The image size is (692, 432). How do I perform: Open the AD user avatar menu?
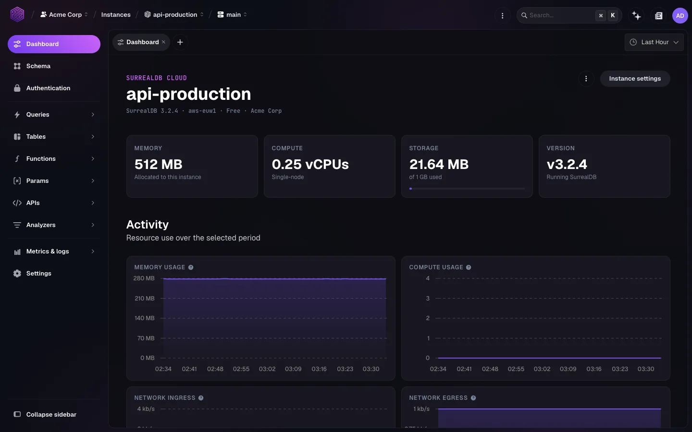(680, 15)
